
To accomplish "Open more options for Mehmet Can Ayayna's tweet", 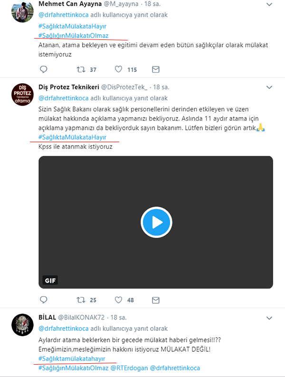I will [269, 4].
